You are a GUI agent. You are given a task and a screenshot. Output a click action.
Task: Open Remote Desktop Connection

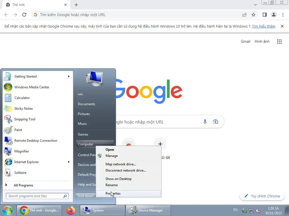(x=38, y=141)
